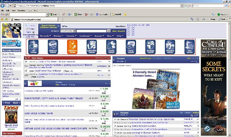Click the BoardGameGeek logo
231x137 pixels.
coord(12,30)
